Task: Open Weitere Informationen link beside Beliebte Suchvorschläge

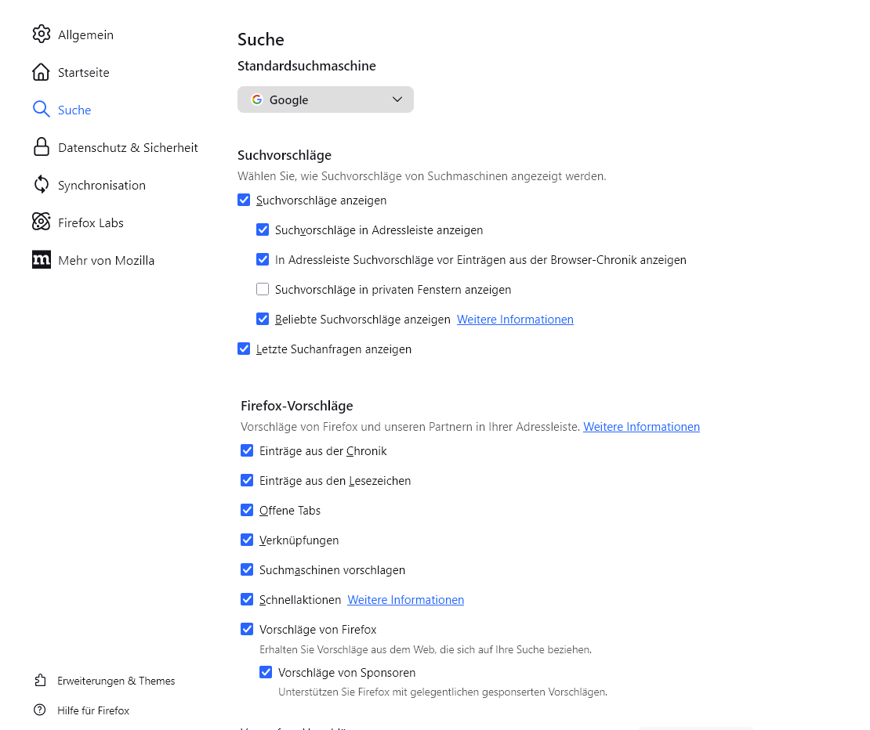Action: click(515, 320)
